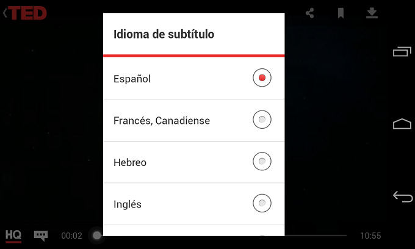Tap the Español subtitle label
415x249 pixels.
(132, 79)
